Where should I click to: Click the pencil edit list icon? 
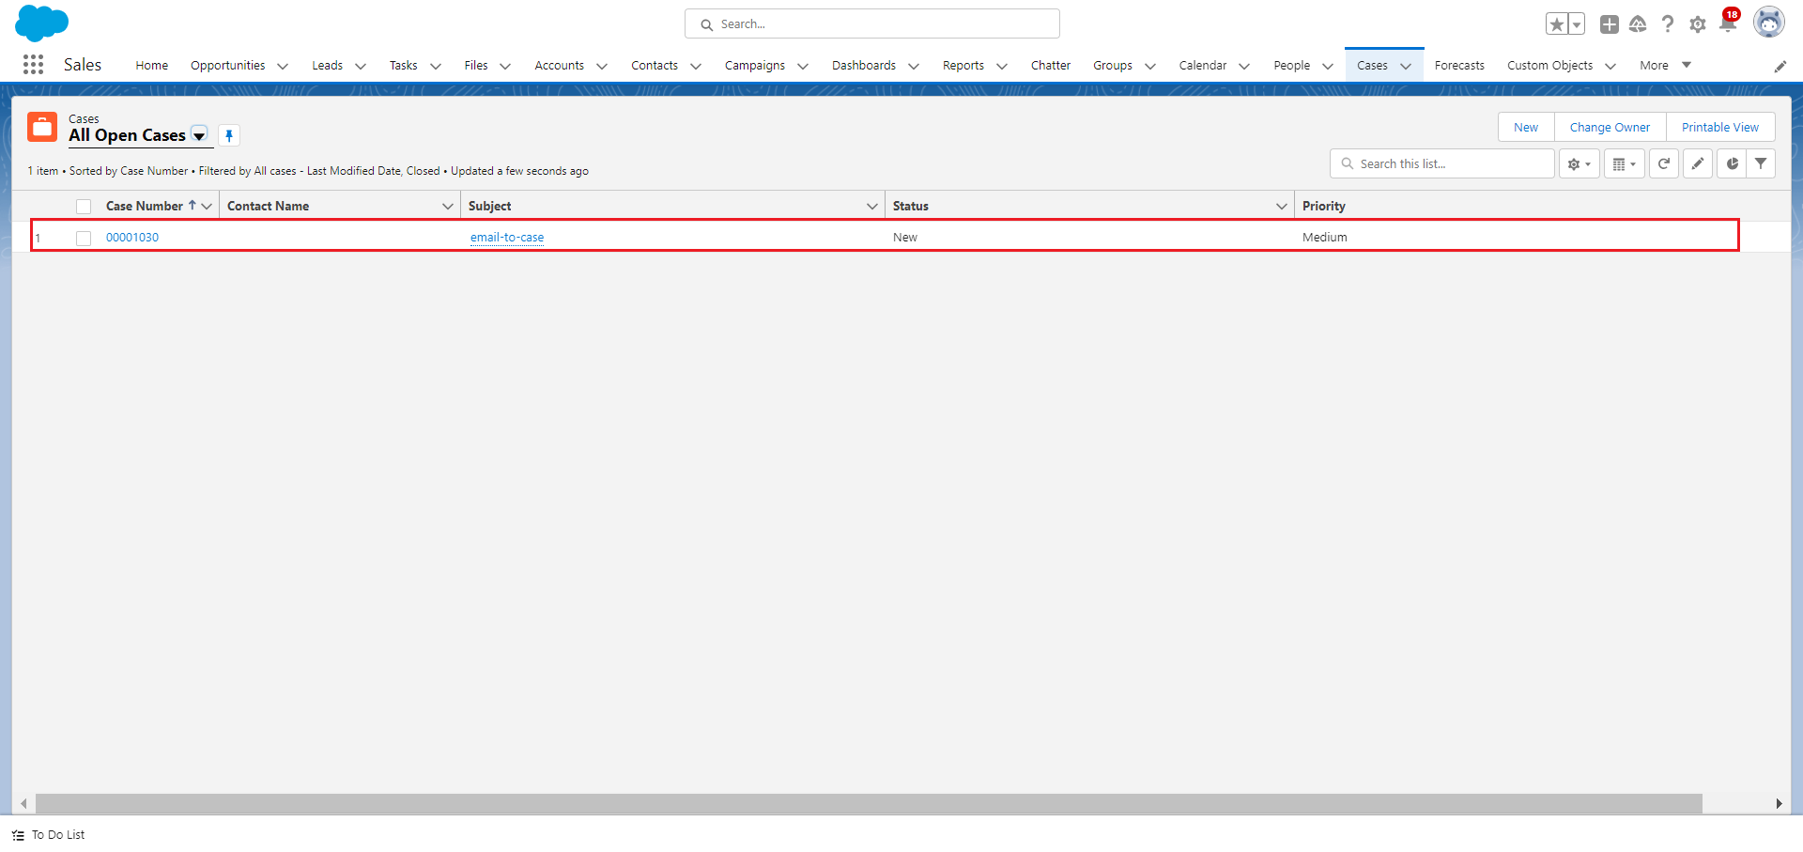(x=1697, y=163)
